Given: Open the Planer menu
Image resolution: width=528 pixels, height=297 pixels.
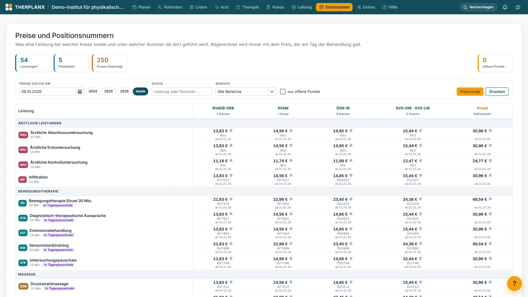Looking at the screenshot, I should [x=142, y=7].
